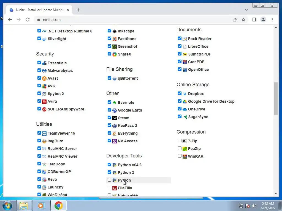Click the ImgBurn icon
Image resolution: width=282 pixels, height=211 pixels.
(x=44, y=141)
